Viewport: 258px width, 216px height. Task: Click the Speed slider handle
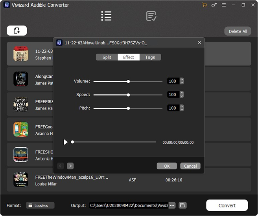tap(128, 95)
